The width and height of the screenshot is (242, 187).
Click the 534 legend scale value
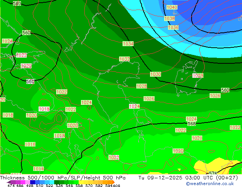pos(59,185)
